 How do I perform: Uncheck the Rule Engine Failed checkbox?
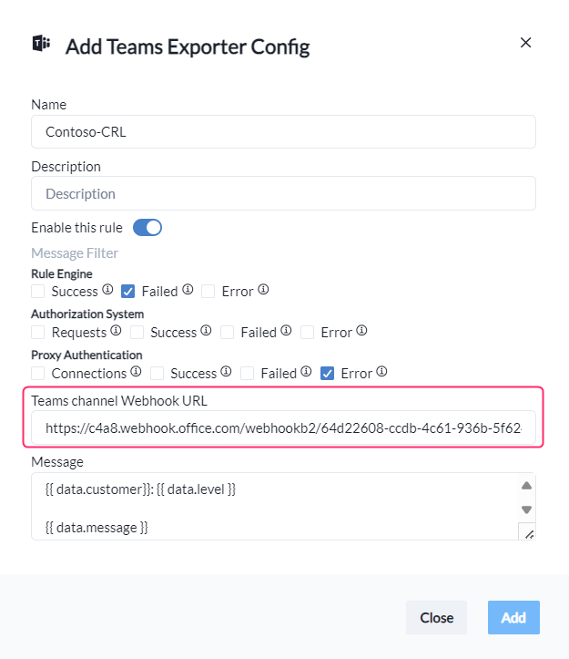128,292
